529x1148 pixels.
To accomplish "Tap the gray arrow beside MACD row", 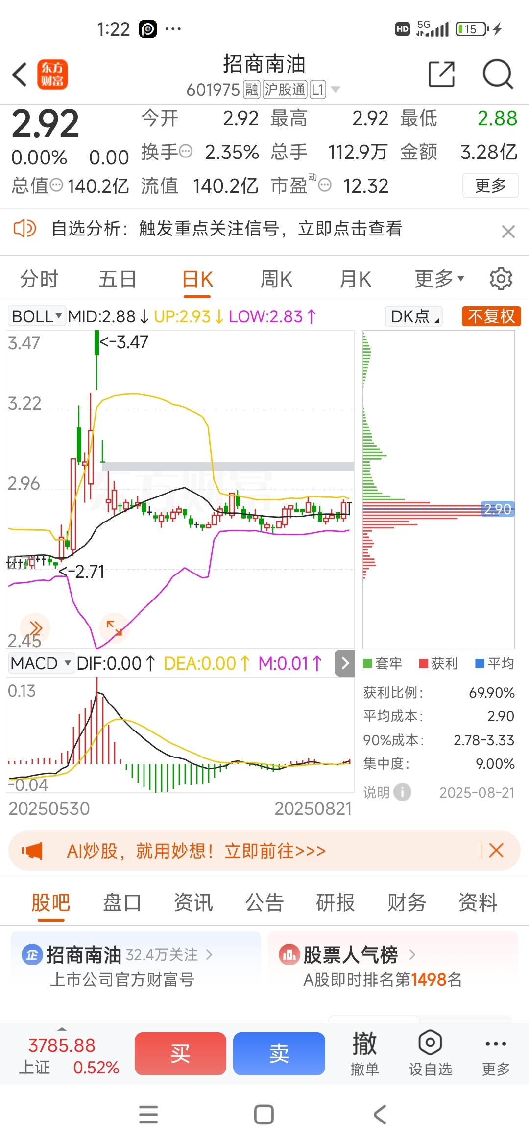I will (345, 663).
